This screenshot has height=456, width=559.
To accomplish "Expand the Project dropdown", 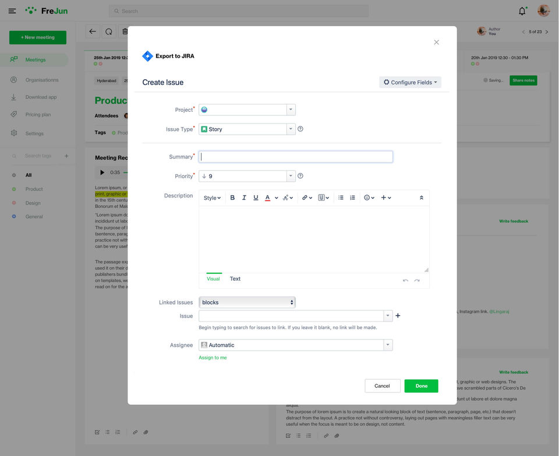I will 291,110.
